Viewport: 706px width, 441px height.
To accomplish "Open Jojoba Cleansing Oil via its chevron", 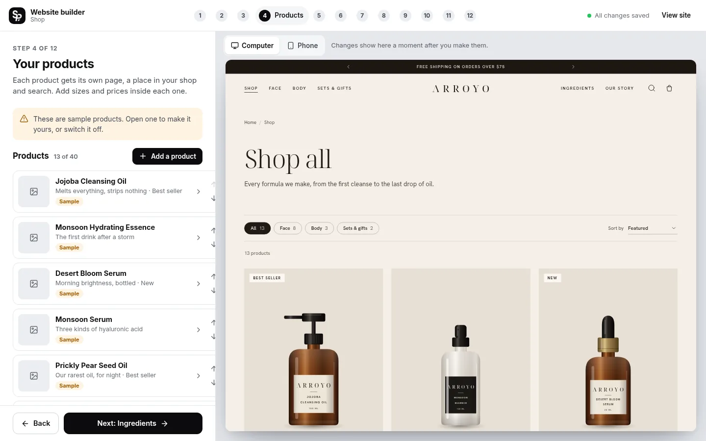I will click(x=199, y=192).
